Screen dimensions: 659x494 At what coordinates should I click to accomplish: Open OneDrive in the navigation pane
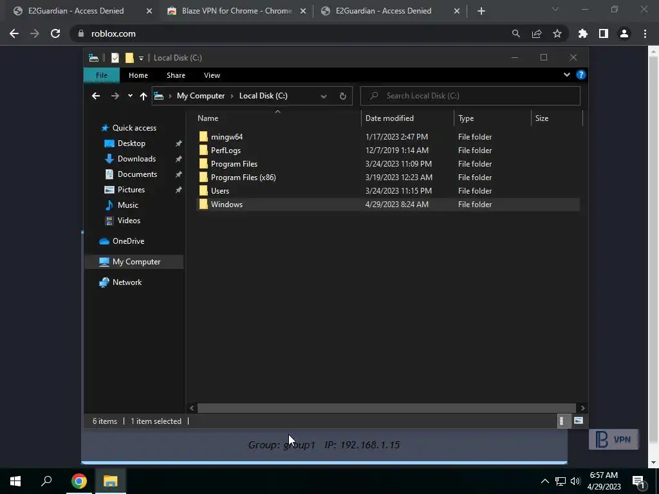[128, 241]
